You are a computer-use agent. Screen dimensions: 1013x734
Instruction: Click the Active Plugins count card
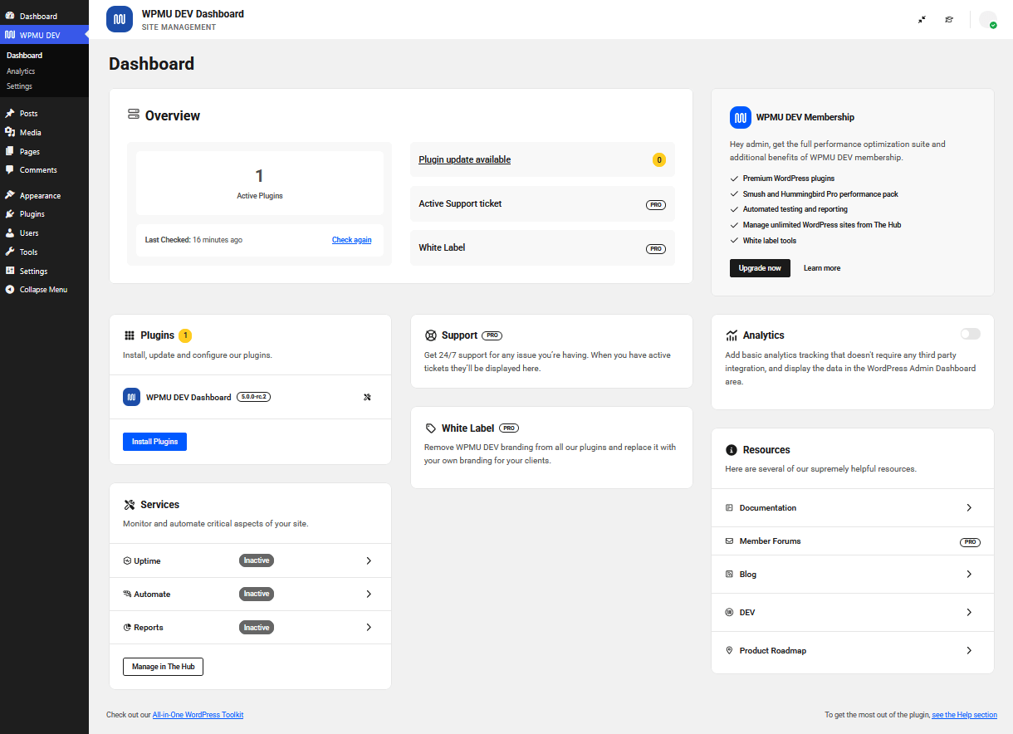click(x=260, y=183)
